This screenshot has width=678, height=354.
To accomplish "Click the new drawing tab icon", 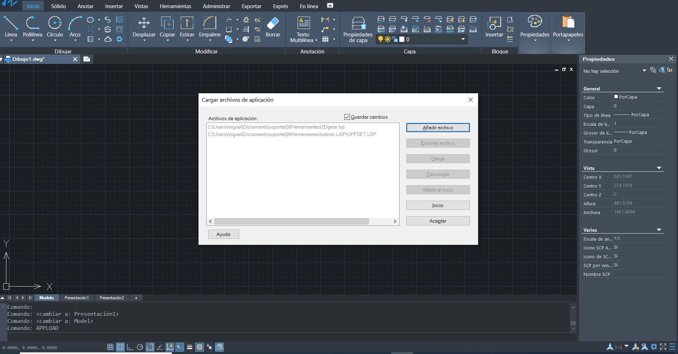I will [87, 59].
